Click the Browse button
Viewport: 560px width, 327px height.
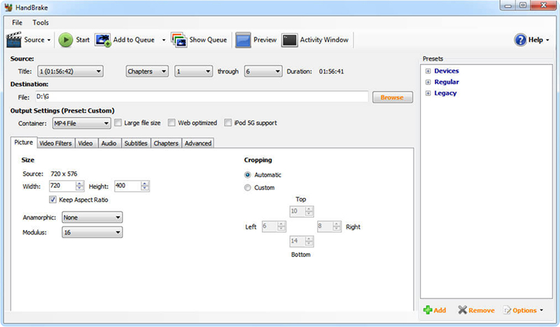click(x=393, y=97)
